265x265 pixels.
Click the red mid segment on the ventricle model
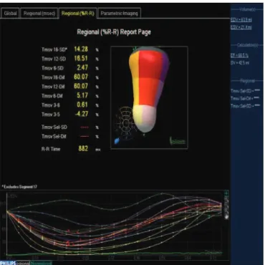[x=149, y=92]
